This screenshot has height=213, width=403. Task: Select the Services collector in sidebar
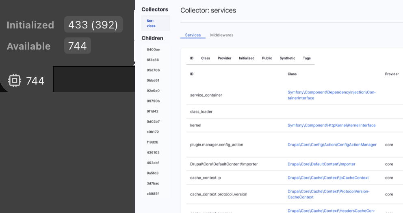(151, 23)
